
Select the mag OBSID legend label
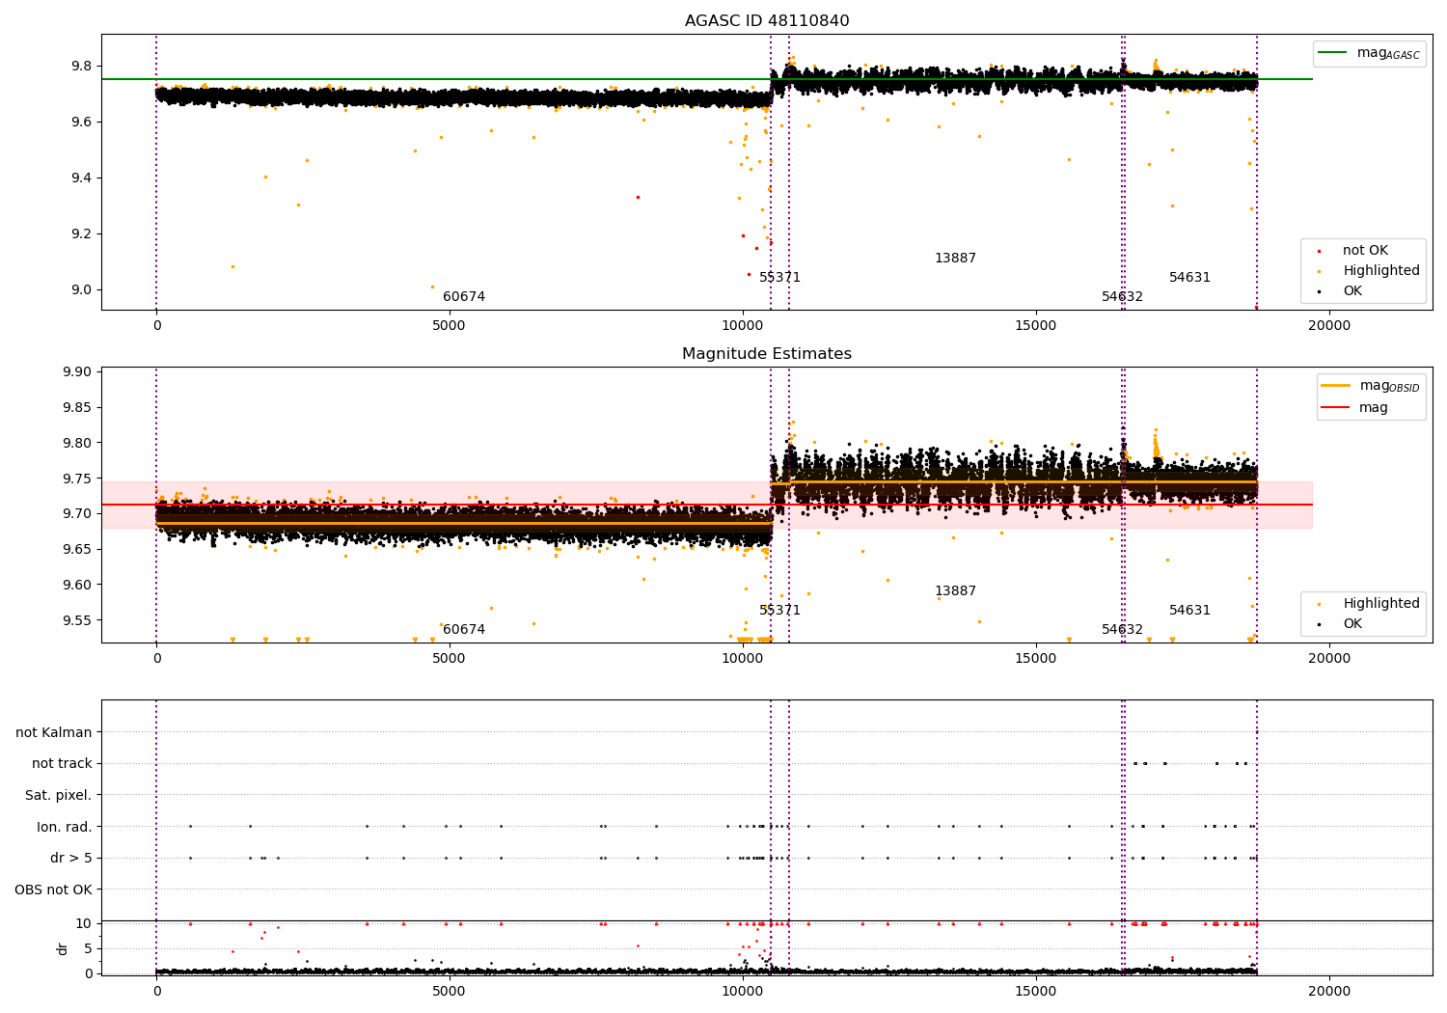[1389, 386]
